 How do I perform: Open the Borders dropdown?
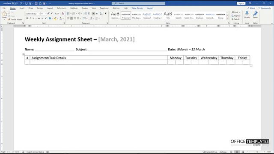99,18
